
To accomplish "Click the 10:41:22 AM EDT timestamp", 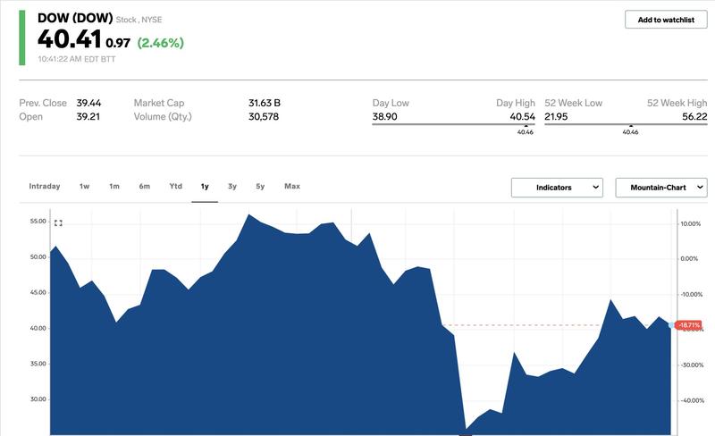I will click(77, 59).
